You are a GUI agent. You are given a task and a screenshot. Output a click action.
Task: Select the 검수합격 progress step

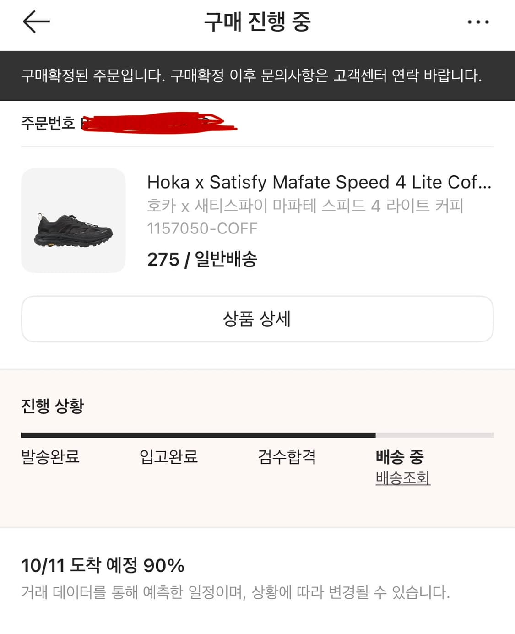point(287,456)
